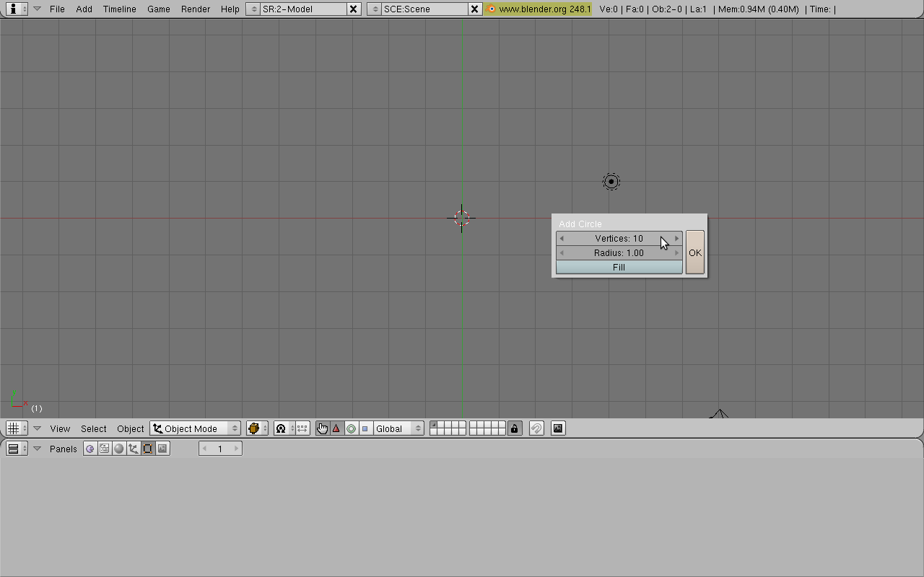Click the Radius: 1.00 number field
Image resolution: width=924 pixels, height=577 pixels.
pyautogui.click(x=619, y=252)
